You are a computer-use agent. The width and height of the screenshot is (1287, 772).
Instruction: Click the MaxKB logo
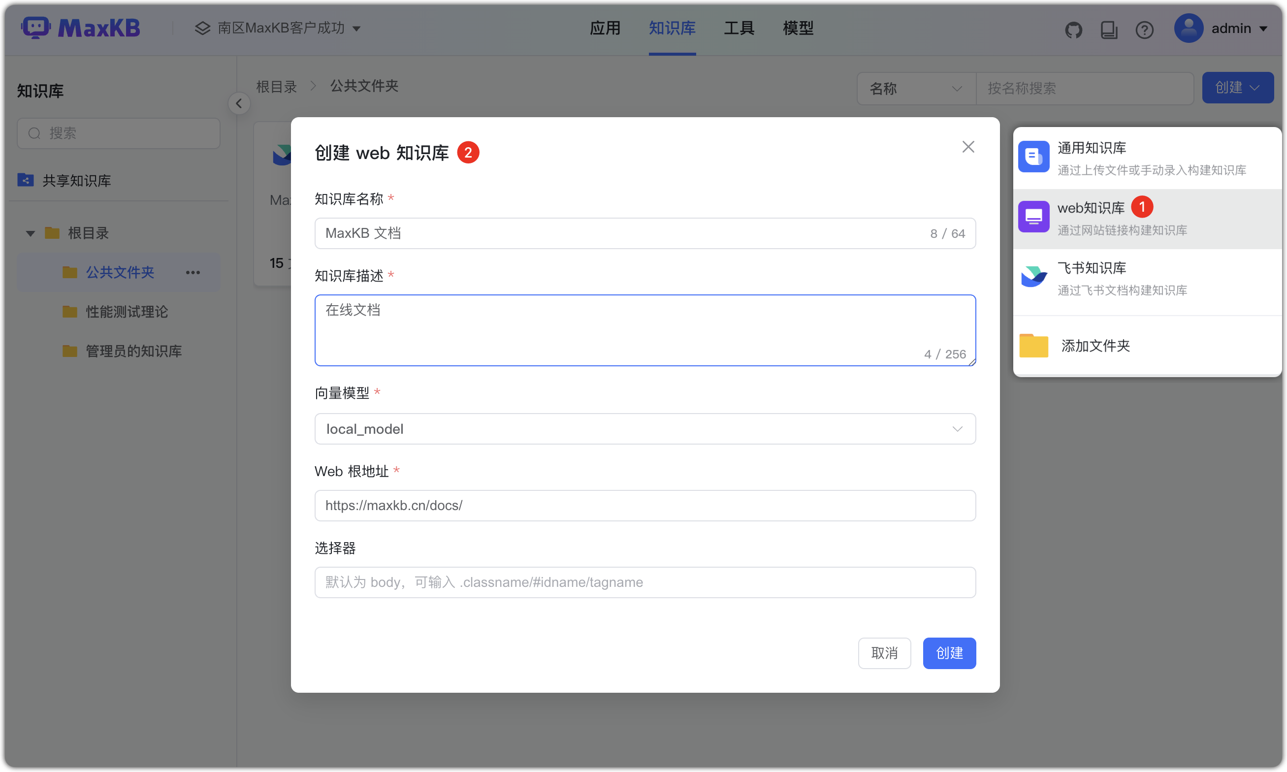81,28
